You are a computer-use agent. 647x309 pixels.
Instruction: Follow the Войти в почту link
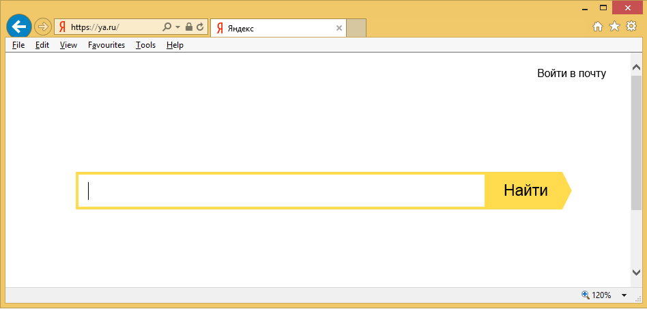pyautogui.click(x=571, y=74)
